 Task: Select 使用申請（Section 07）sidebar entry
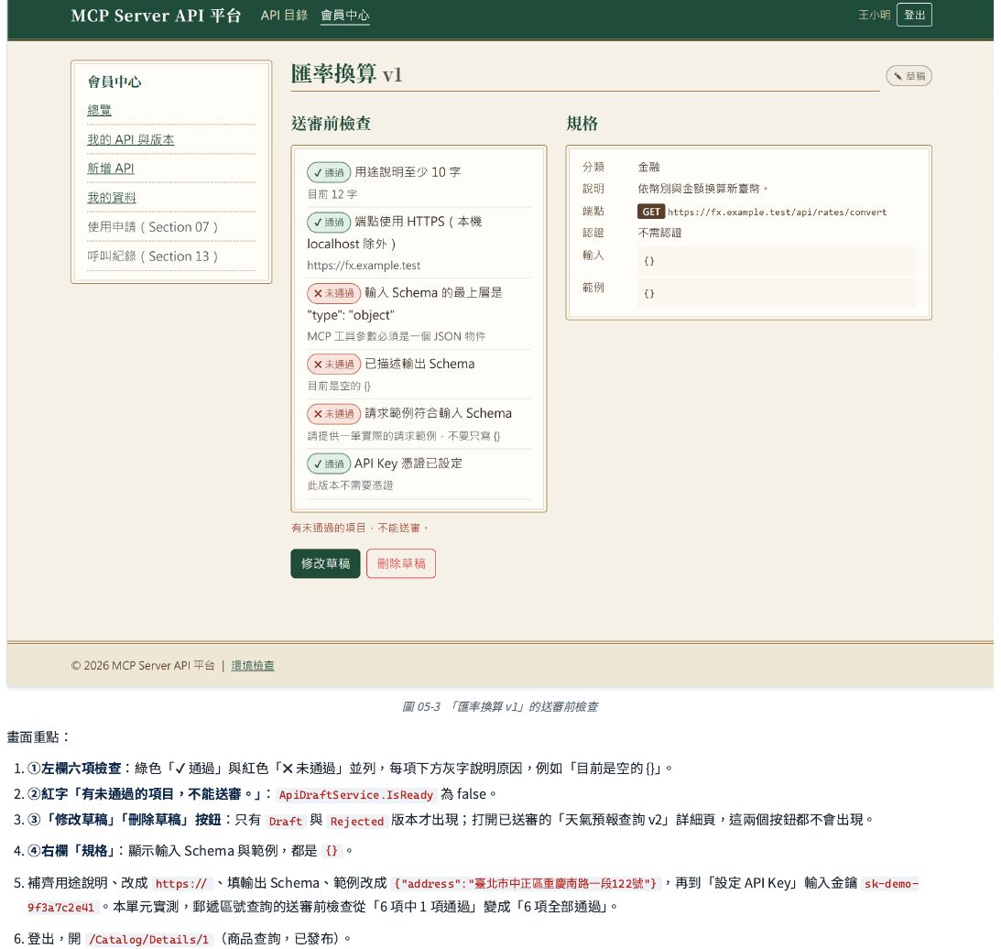click(153, 226)
